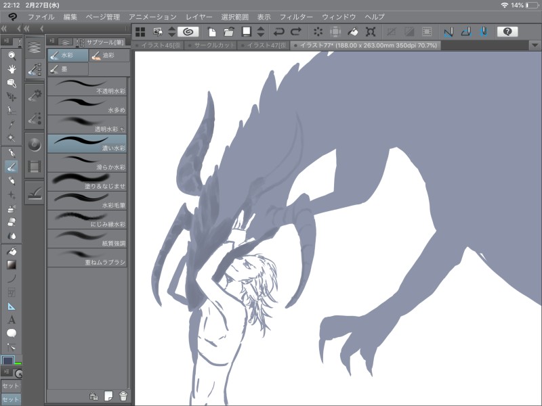
Task: Choose the bucket fill tool
Action: [12, 251]
